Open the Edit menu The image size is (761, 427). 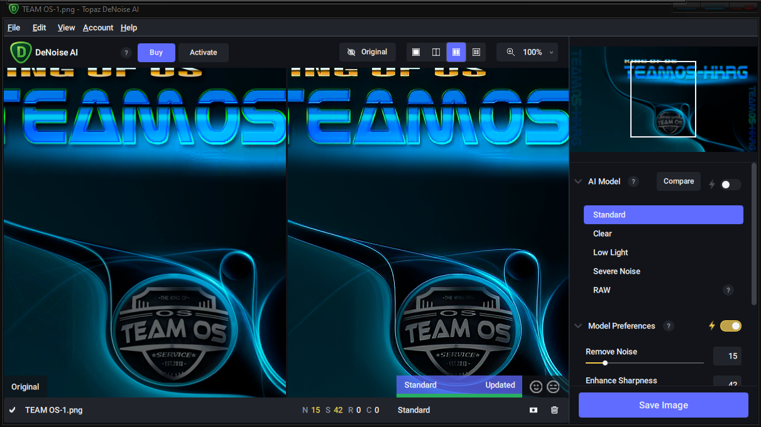point(40,28)
